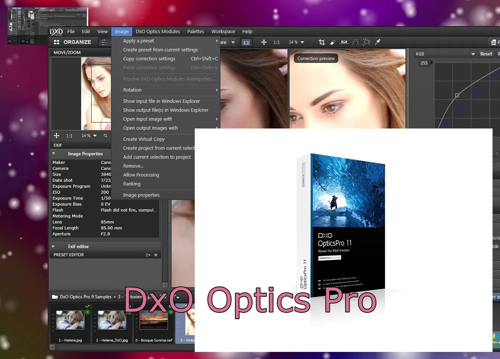
Task: Select the Horizon level tool
Action: click(344, 42)
